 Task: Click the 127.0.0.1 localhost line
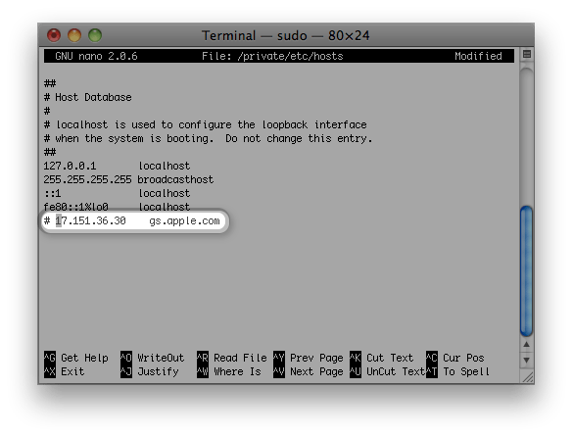(x=117, y=166)
